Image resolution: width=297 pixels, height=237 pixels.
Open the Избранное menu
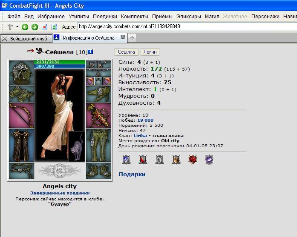tap(51, 17)
